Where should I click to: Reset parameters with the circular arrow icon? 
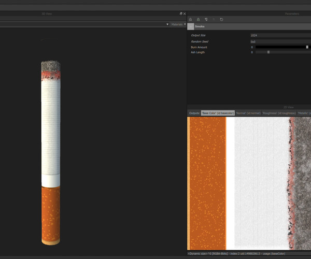tap(221, 19)
